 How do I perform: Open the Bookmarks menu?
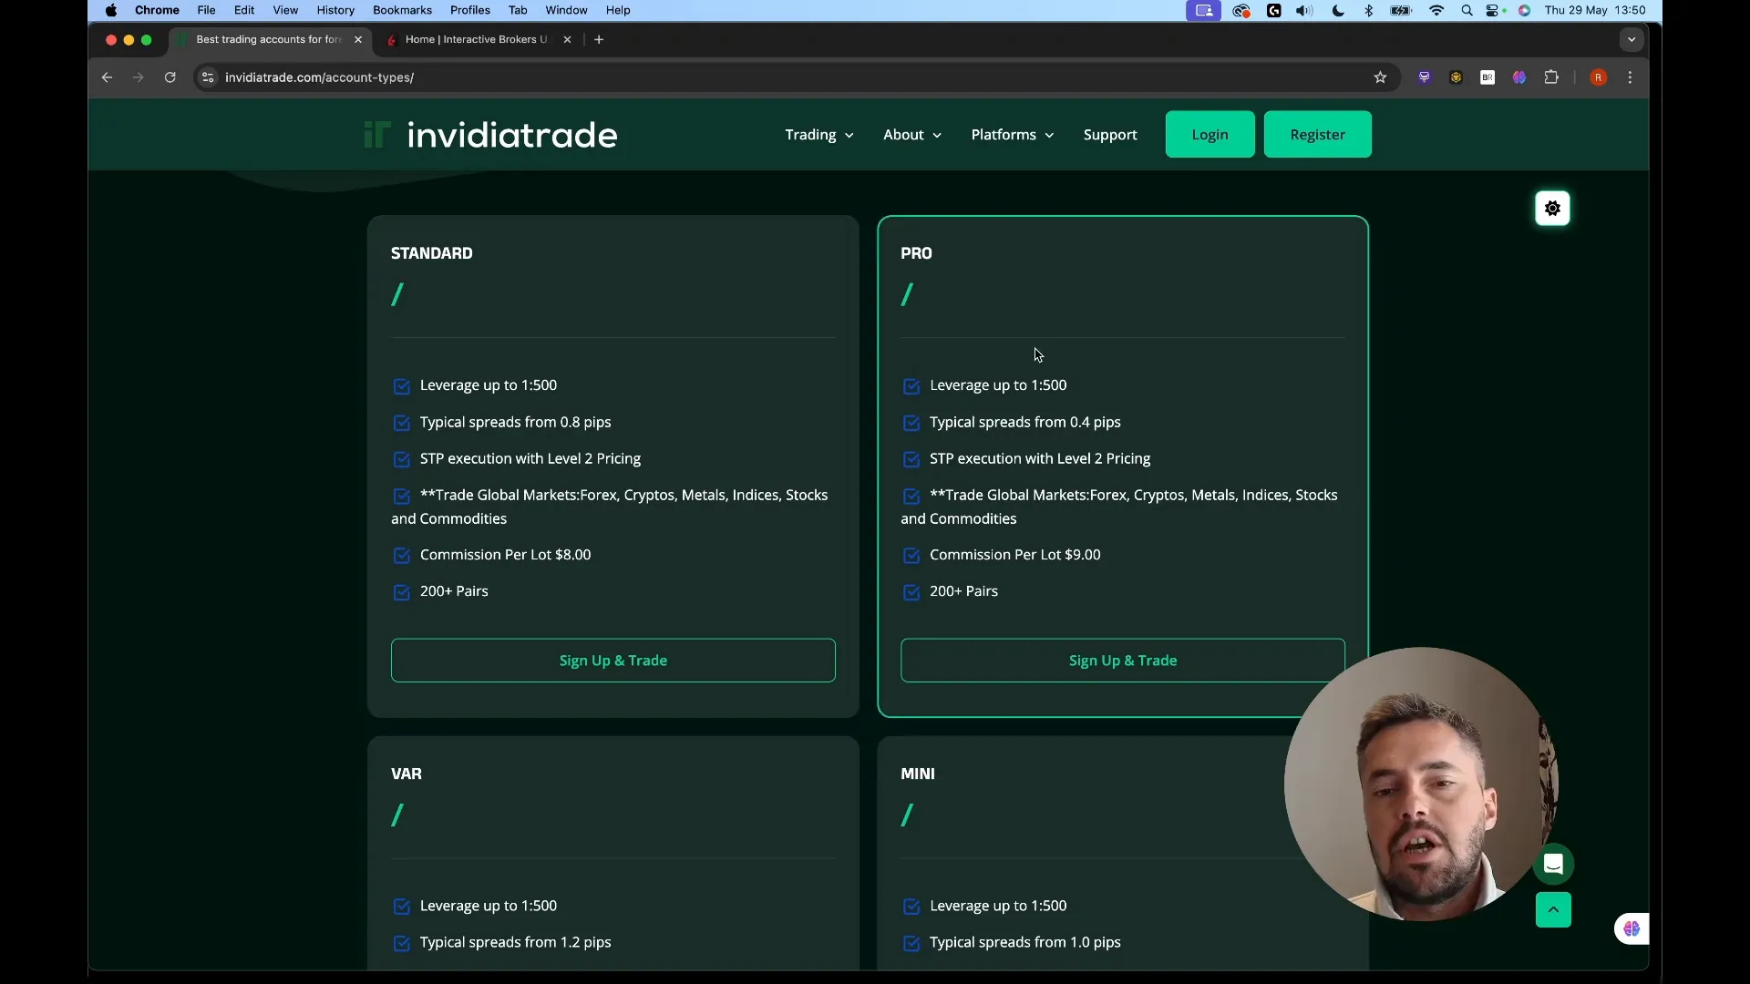tap(402, 10)
